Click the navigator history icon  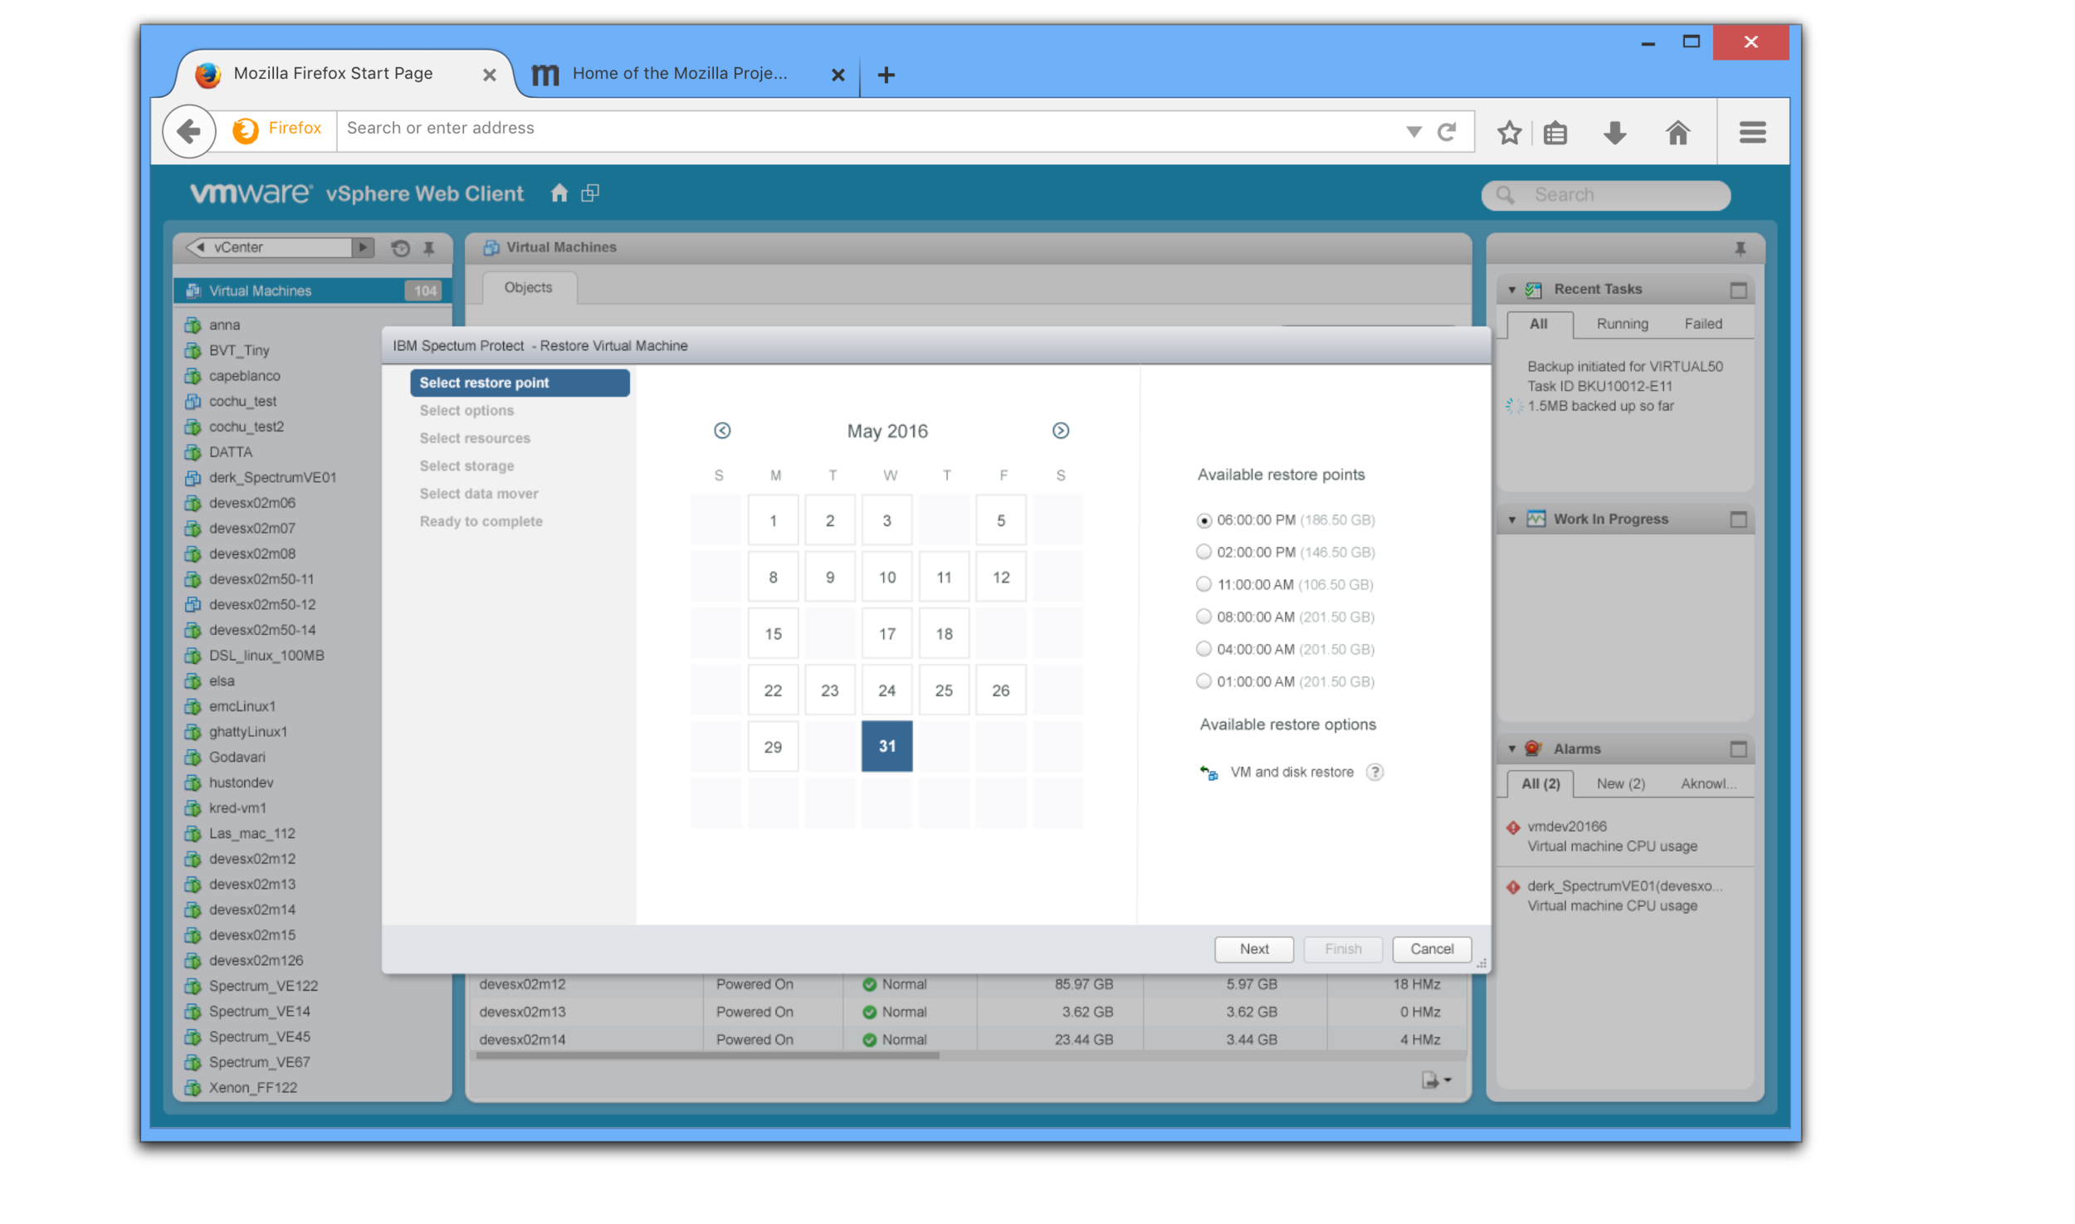pos(400,248)
